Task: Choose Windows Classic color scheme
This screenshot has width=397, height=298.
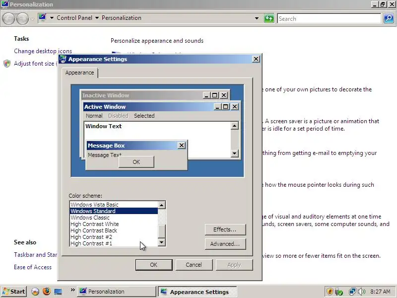Action: tap(114, 218)
